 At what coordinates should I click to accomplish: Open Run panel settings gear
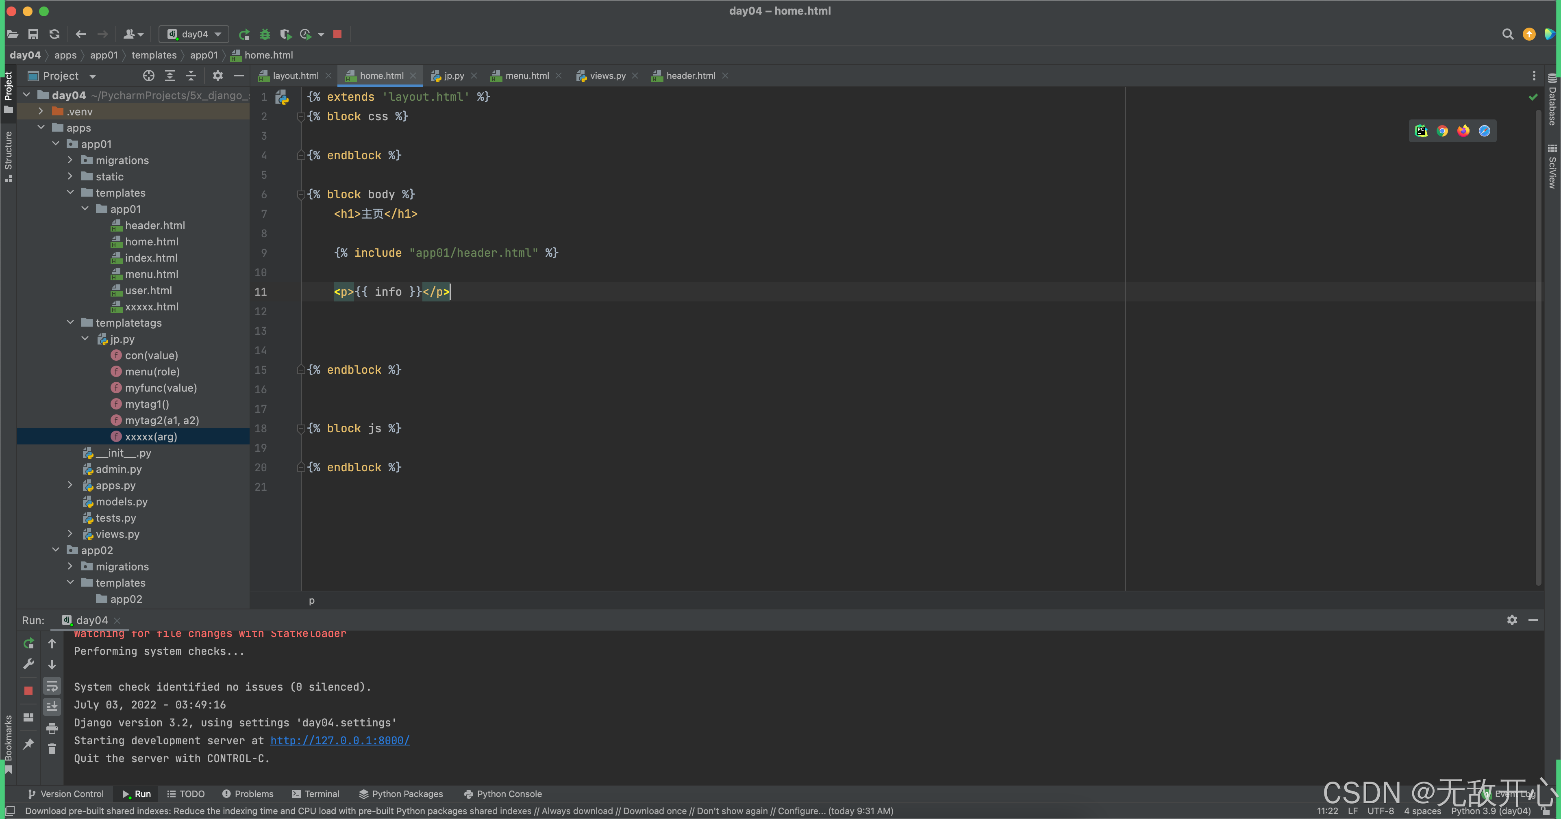pyautogui.click(x=1512, y=620)
